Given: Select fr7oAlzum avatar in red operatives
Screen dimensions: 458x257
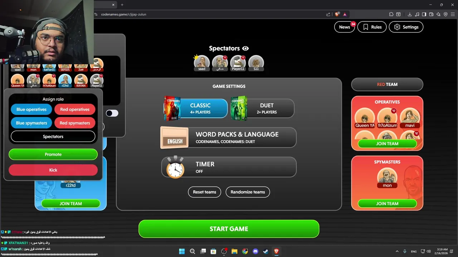Looking at the screenshot, I should 387,118.
